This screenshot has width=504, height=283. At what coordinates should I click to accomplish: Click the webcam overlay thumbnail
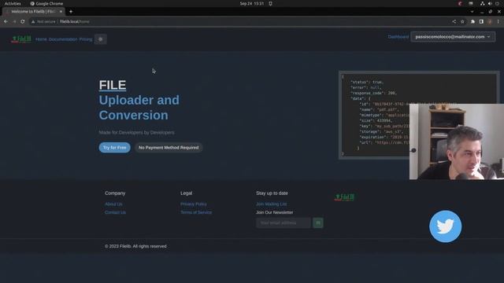457,141
